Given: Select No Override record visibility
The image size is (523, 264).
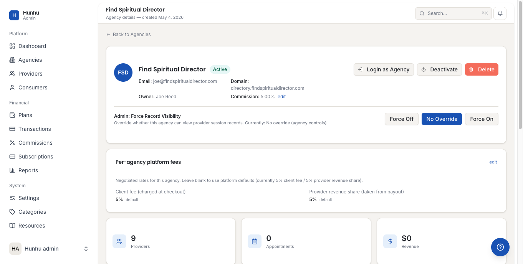Looking at the screenshot, I should point(442,119).
